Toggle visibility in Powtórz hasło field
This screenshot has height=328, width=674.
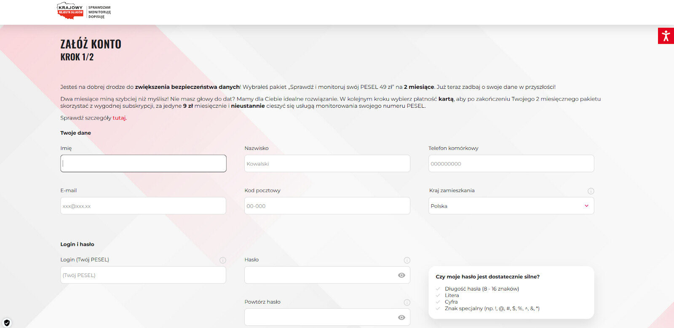(x=401, y=317)
